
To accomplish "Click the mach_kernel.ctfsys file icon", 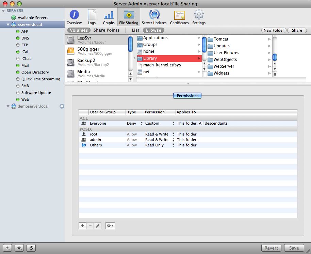I will click(x=140, y=65).
